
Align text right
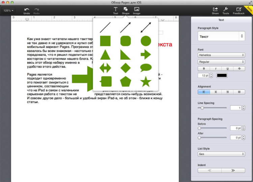pyautogui.click(x=227, y=92)
